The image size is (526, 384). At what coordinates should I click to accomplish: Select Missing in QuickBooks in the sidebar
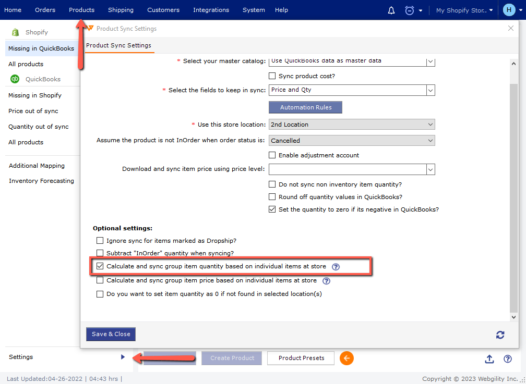(41, 48)
